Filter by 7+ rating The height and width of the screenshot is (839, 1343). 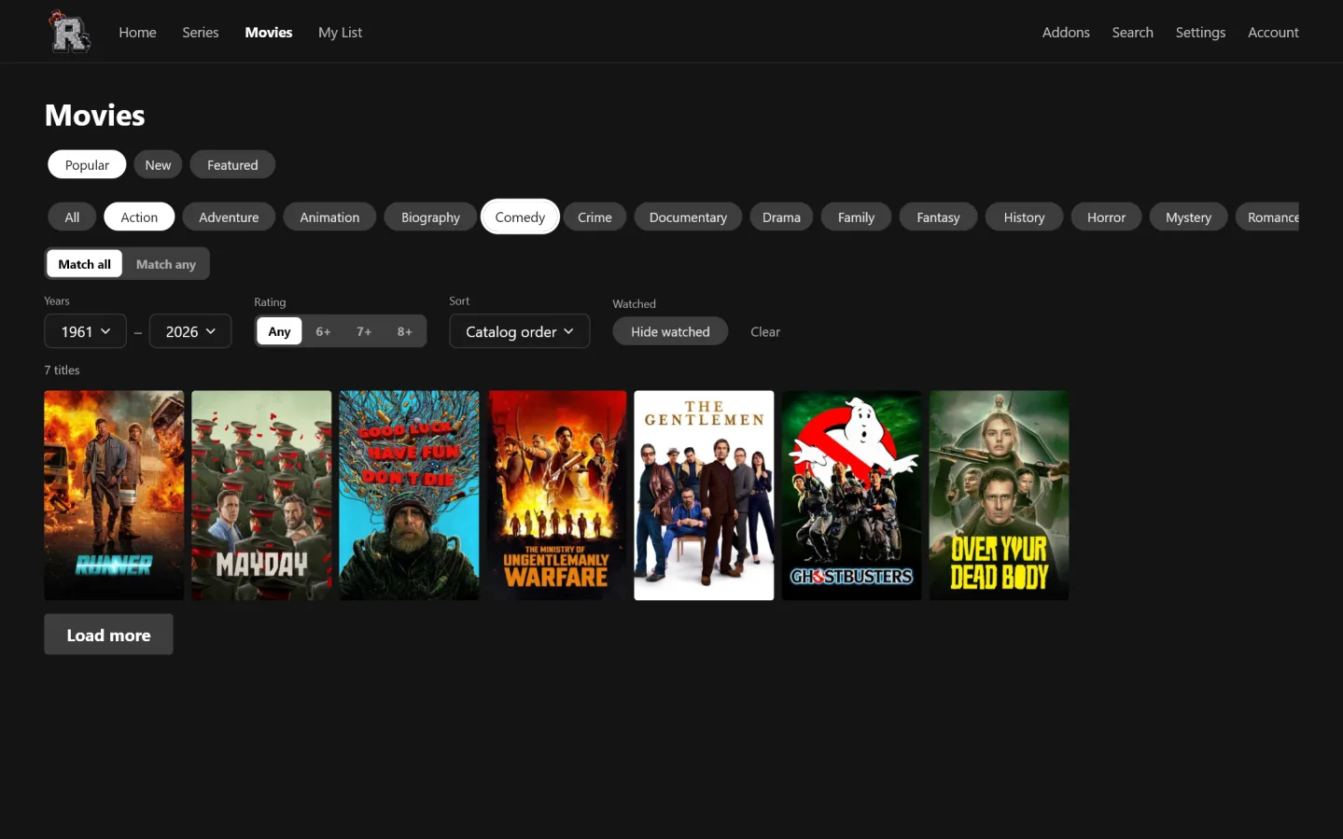click(364, 331)
